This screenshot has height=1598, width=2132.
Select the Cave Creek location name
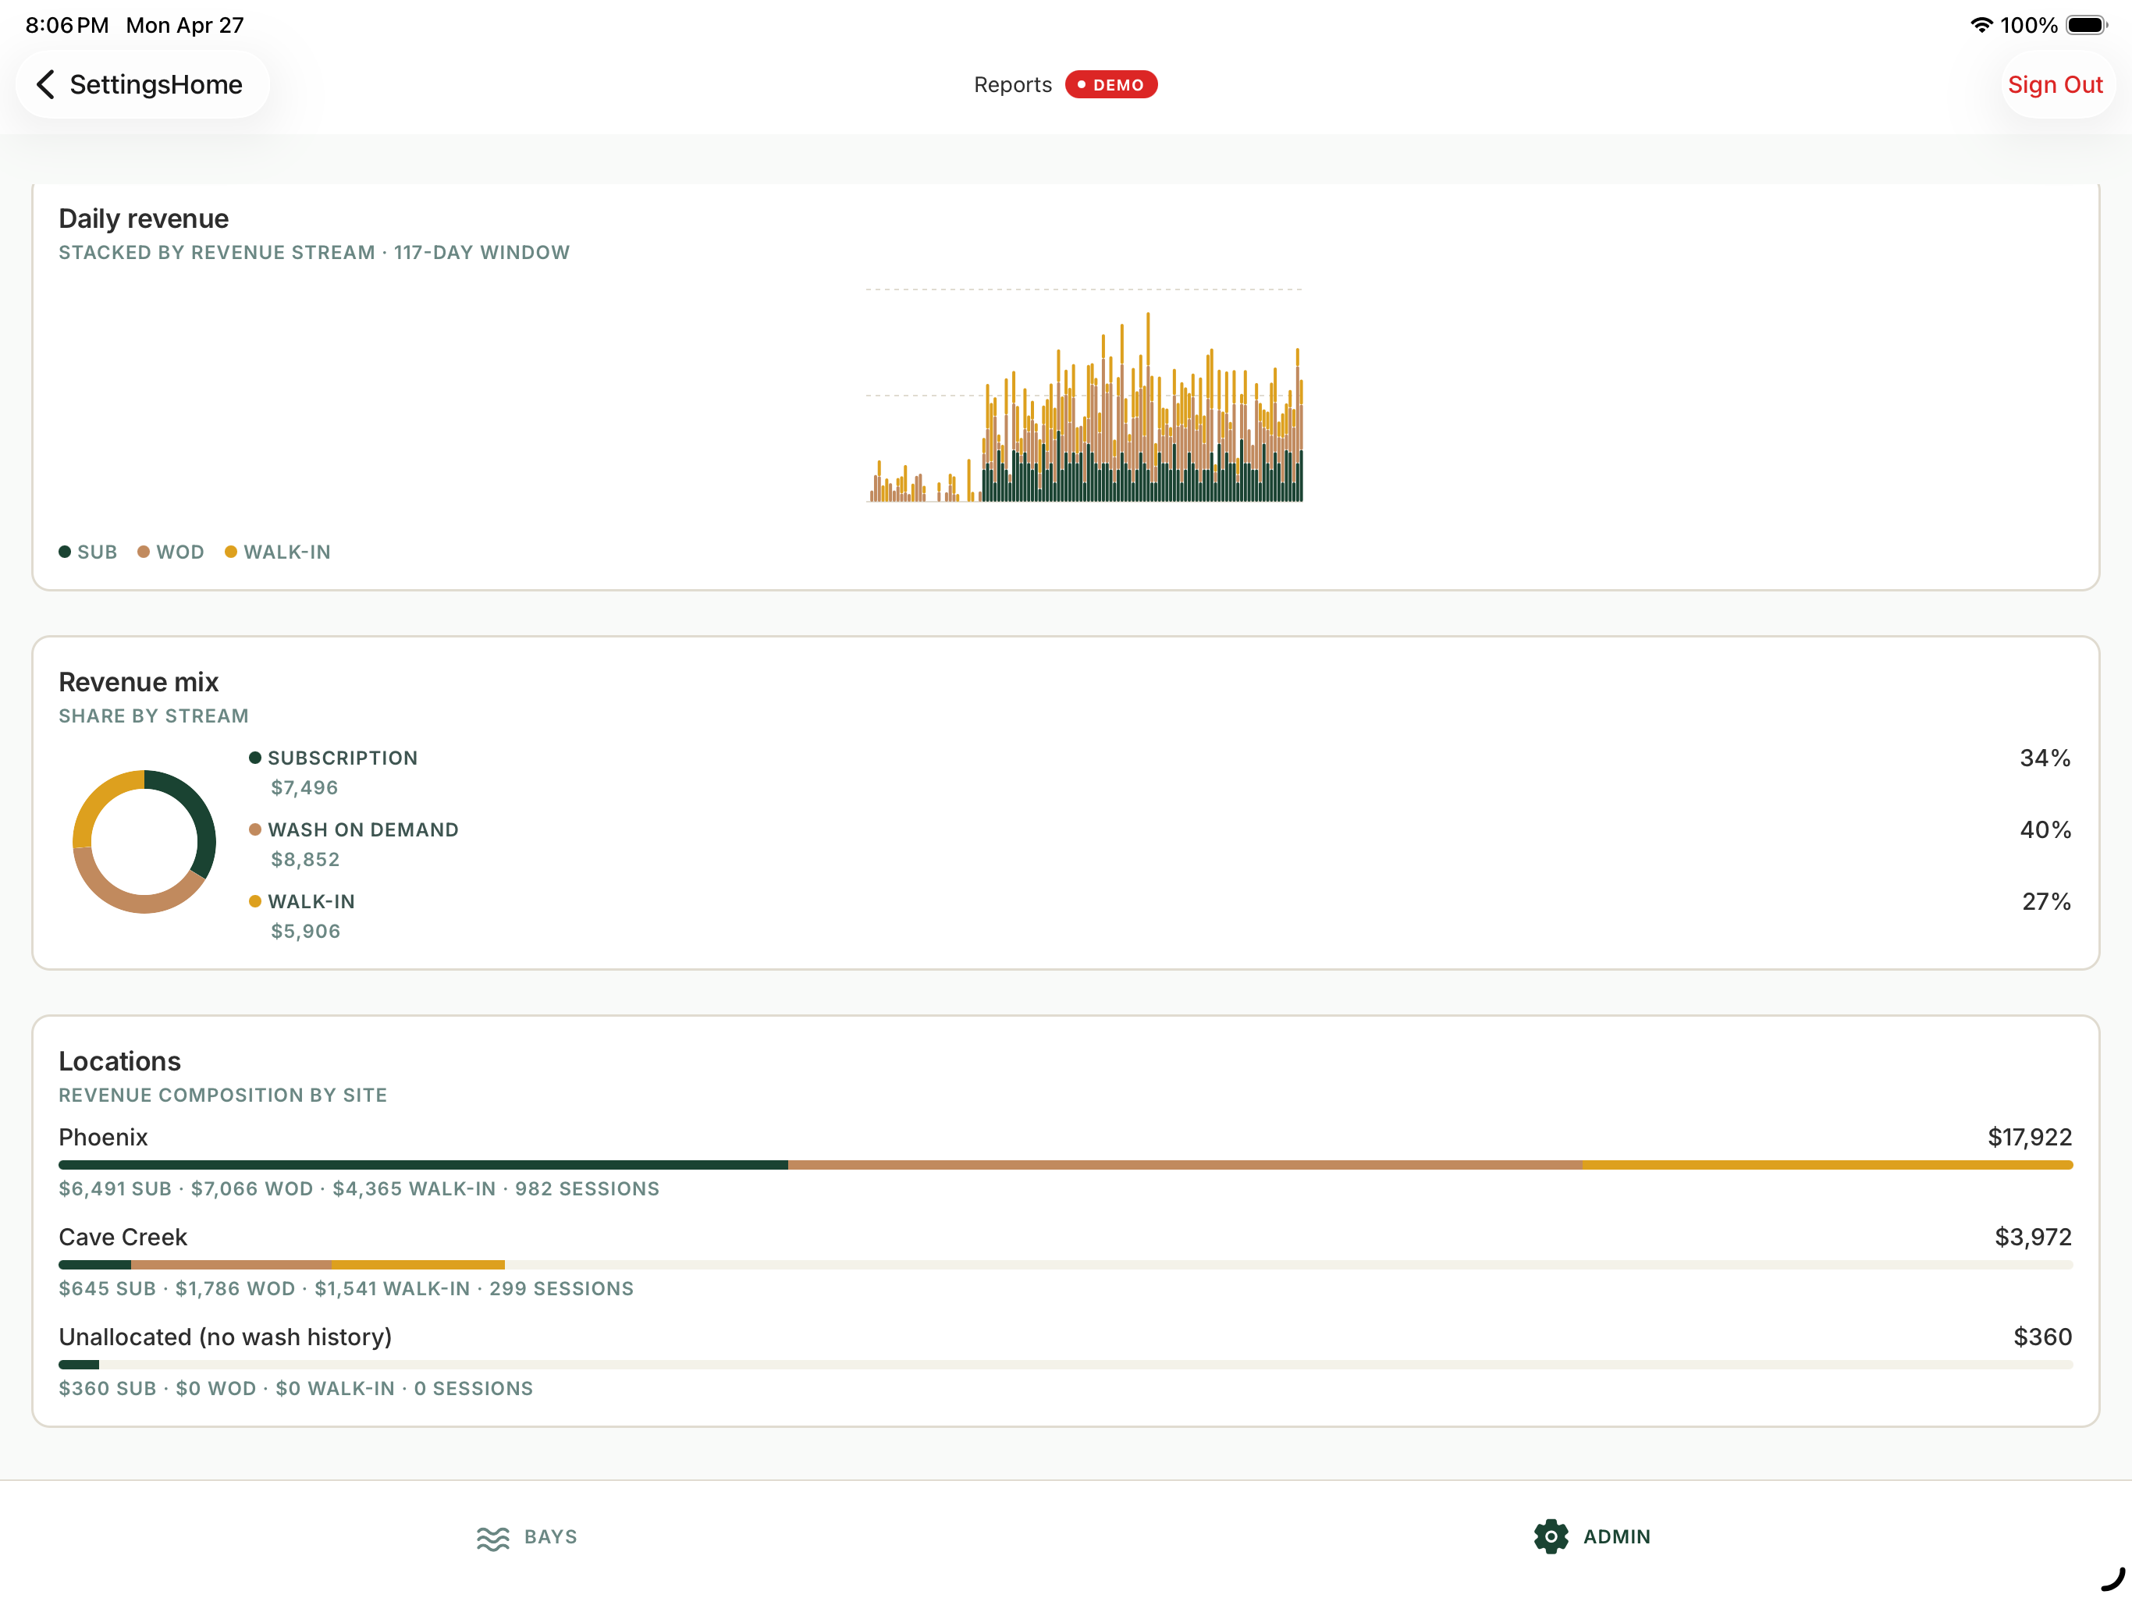(x=123, y=1238)
